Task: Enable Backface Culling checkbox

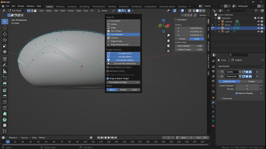Action: 108,71
